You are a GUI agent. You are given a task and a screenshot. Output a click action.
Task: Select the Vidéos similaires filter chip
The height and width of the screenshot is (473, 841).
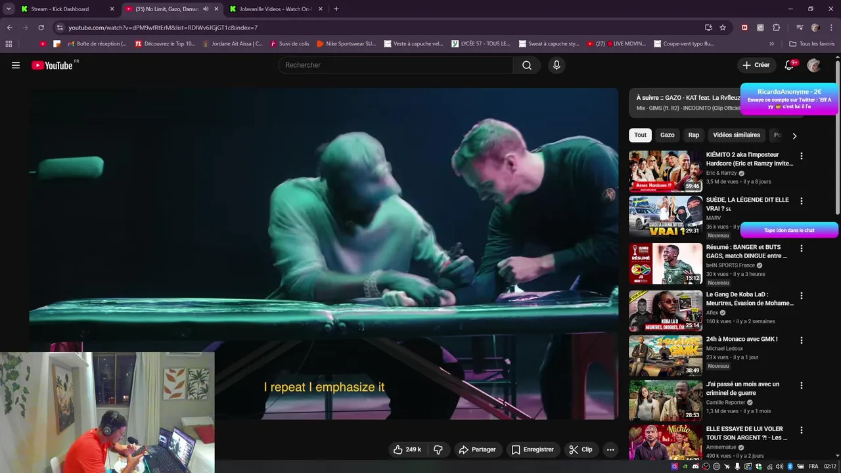click(737, 135)
